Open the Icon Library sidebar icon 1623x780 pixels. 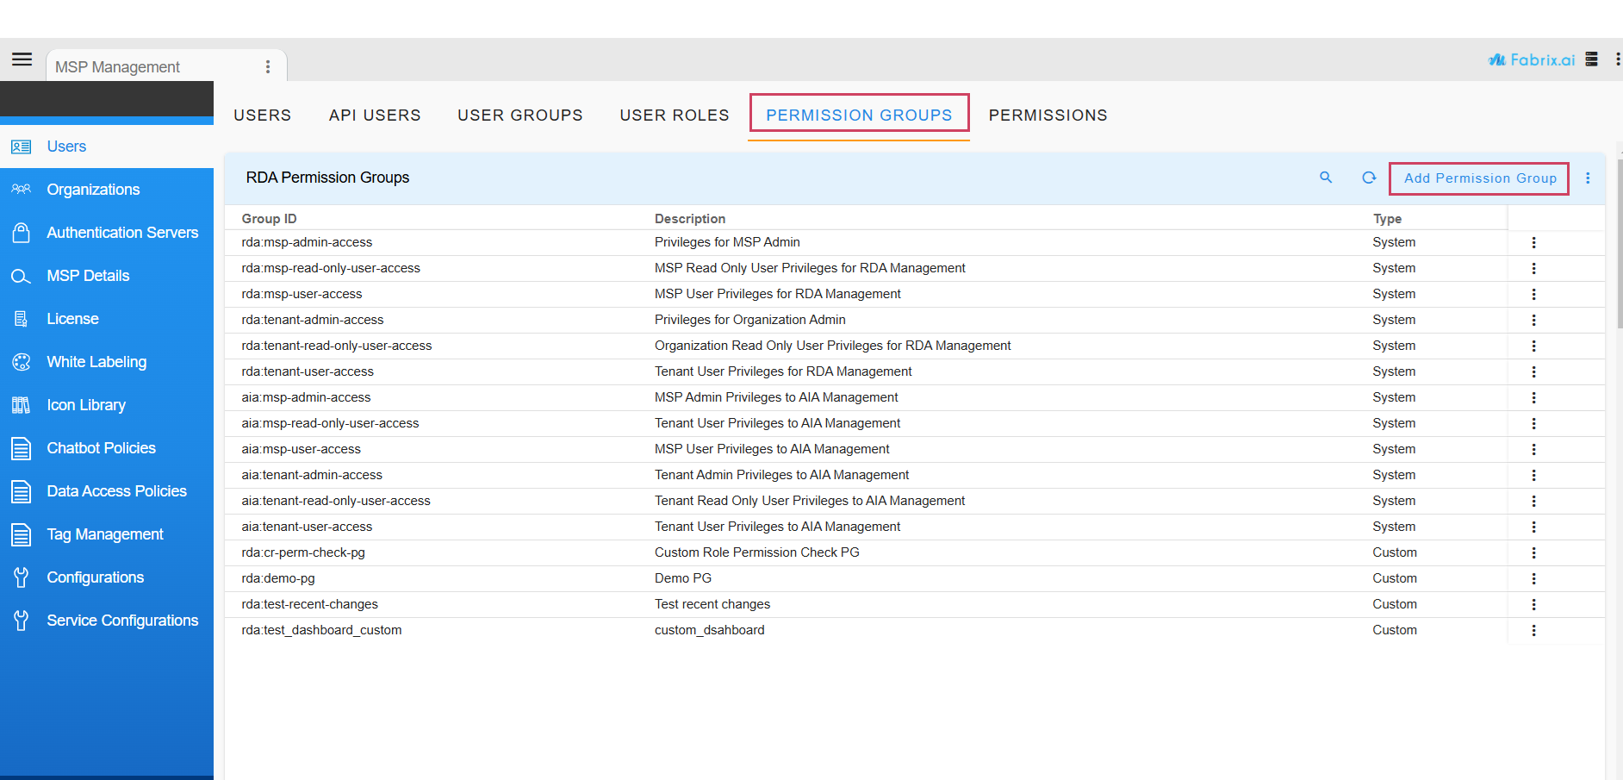coord(21,405)
